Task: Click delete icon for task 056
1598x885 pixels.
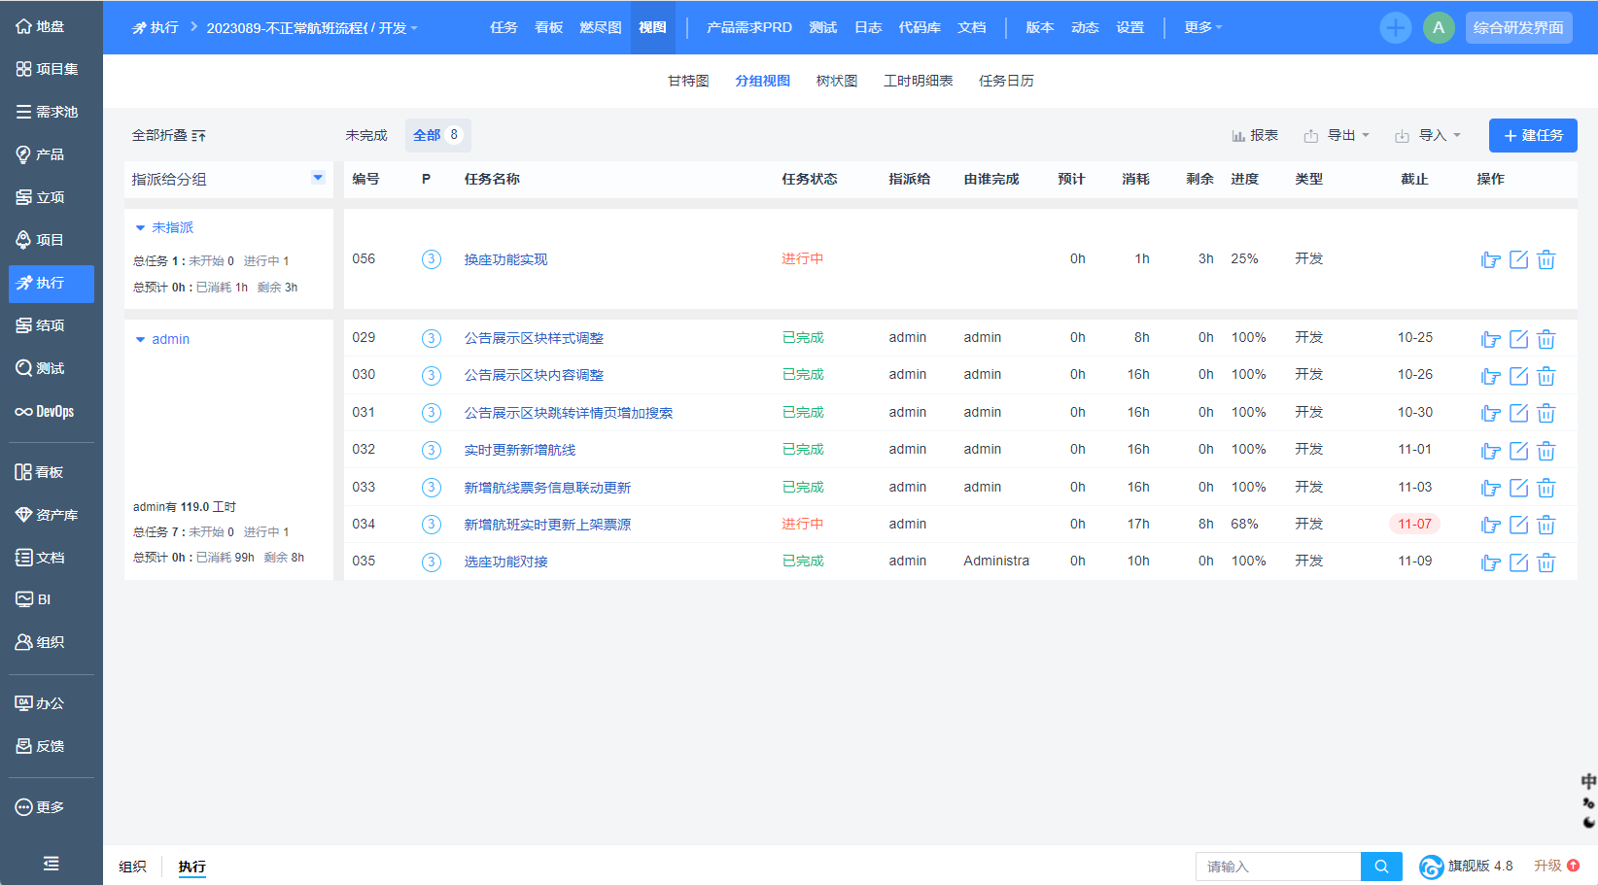Action: 1546,259
